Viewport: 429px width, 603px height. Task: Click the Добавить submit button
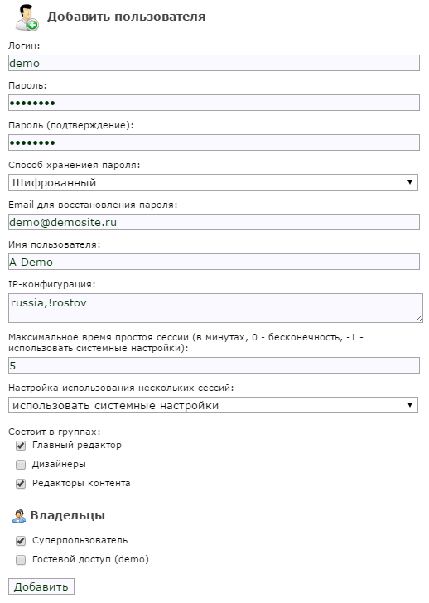coord(41,586)
